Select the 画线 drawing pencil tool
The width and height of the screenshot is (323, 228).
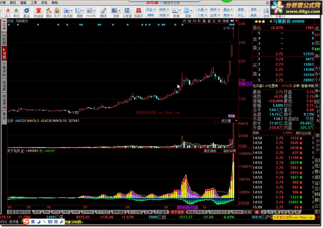tap(103, 11)
